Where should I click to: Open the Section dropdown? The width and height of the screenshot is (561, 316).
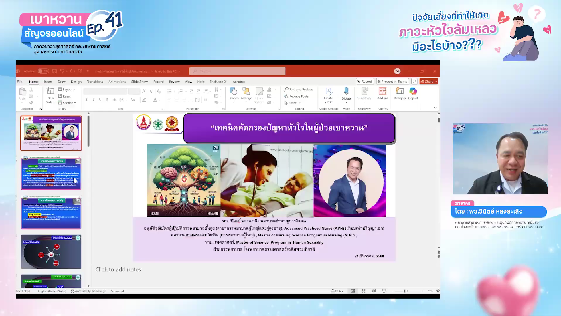68,103
